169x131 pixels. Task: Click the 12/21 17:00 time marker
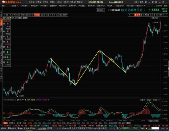click(x=153, y=121)
